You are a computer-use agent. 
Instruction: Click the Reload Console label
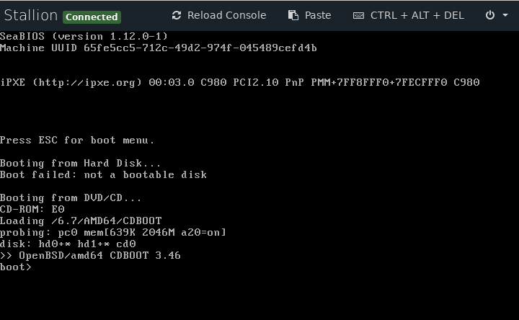(x=227, y=15)
